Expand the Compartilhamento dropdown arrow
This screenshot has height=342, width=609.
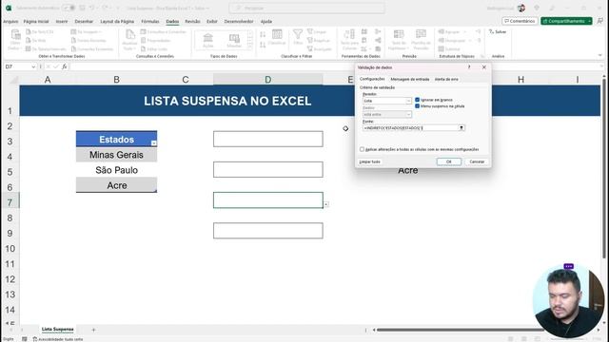point(590,21)
